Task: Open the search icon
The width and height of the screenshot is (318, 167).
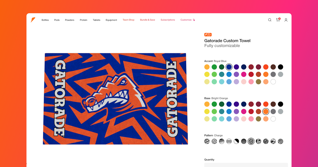Action: [270, 20]
